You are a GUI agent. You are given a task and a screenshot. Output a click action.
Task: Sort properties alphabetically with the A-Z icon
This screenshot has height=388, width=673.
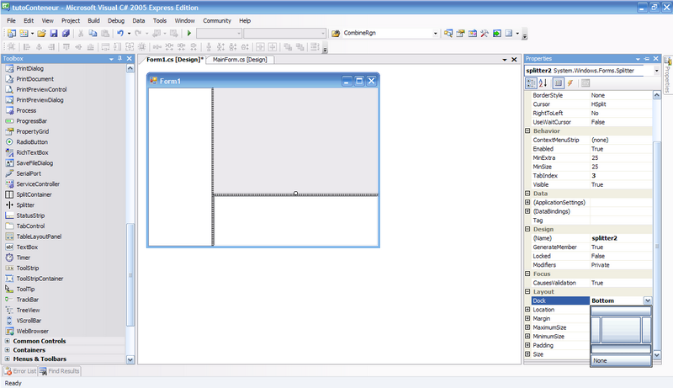pos(544,82)
